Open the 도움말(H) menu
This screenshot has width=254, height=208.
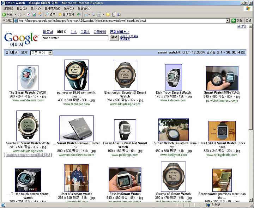(x=84, y=8)
